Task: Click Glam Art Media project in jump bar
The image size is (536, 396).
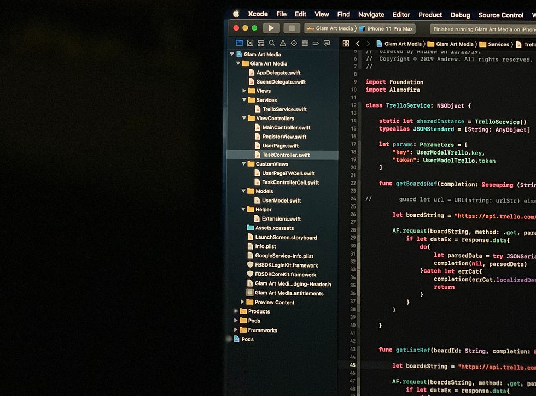Action: pyautogui.click(x=399, y=44)
